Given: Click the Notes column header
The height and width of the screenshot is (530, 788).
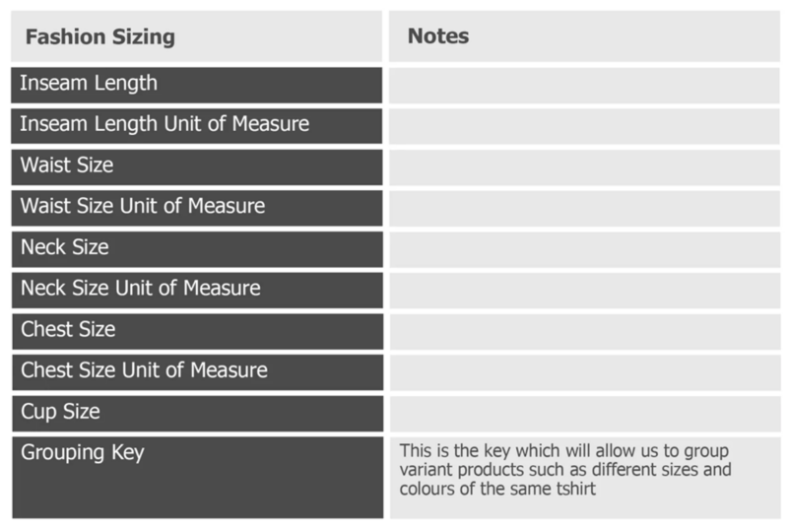Looking at the screenshot, I should pos(584,36).
